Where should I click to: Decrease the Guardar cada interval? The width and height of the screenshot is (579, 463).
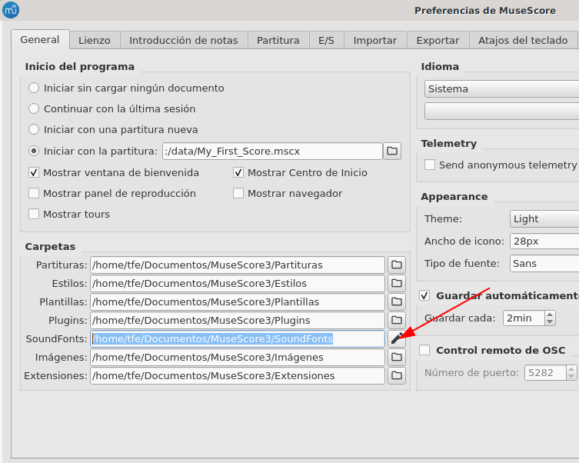[550, 321]
